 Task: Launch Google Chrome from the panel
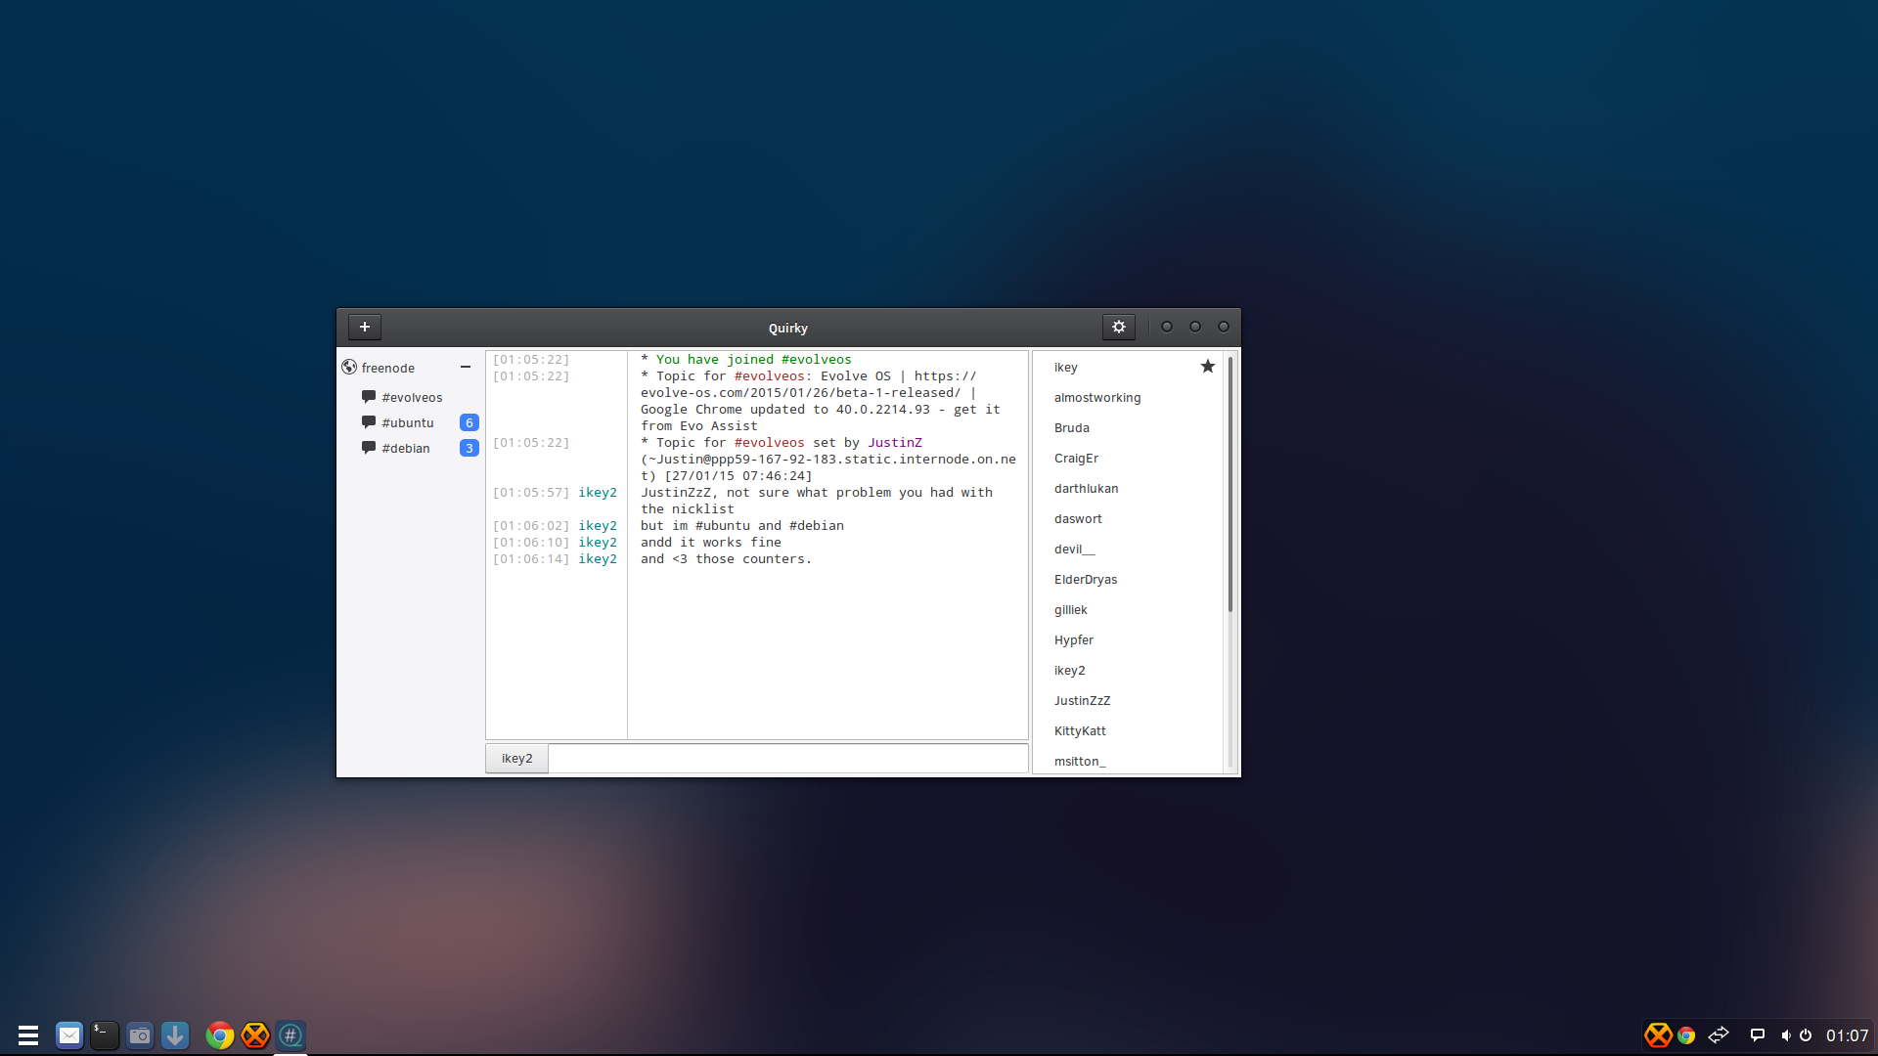[220, 1035]
